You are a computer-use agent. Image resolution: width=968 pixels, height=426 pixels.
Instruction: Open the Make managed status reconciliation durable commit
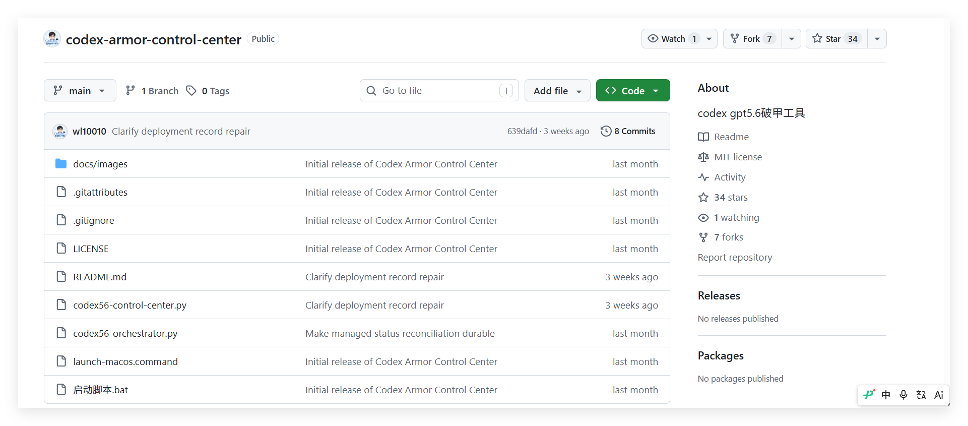(400, 333)
